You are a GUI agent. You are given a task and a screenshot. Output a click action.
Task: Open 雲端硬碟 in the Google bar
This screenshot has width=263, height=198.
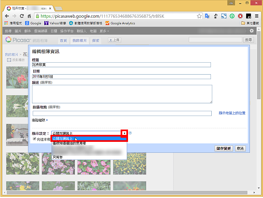tap(41, 31)
